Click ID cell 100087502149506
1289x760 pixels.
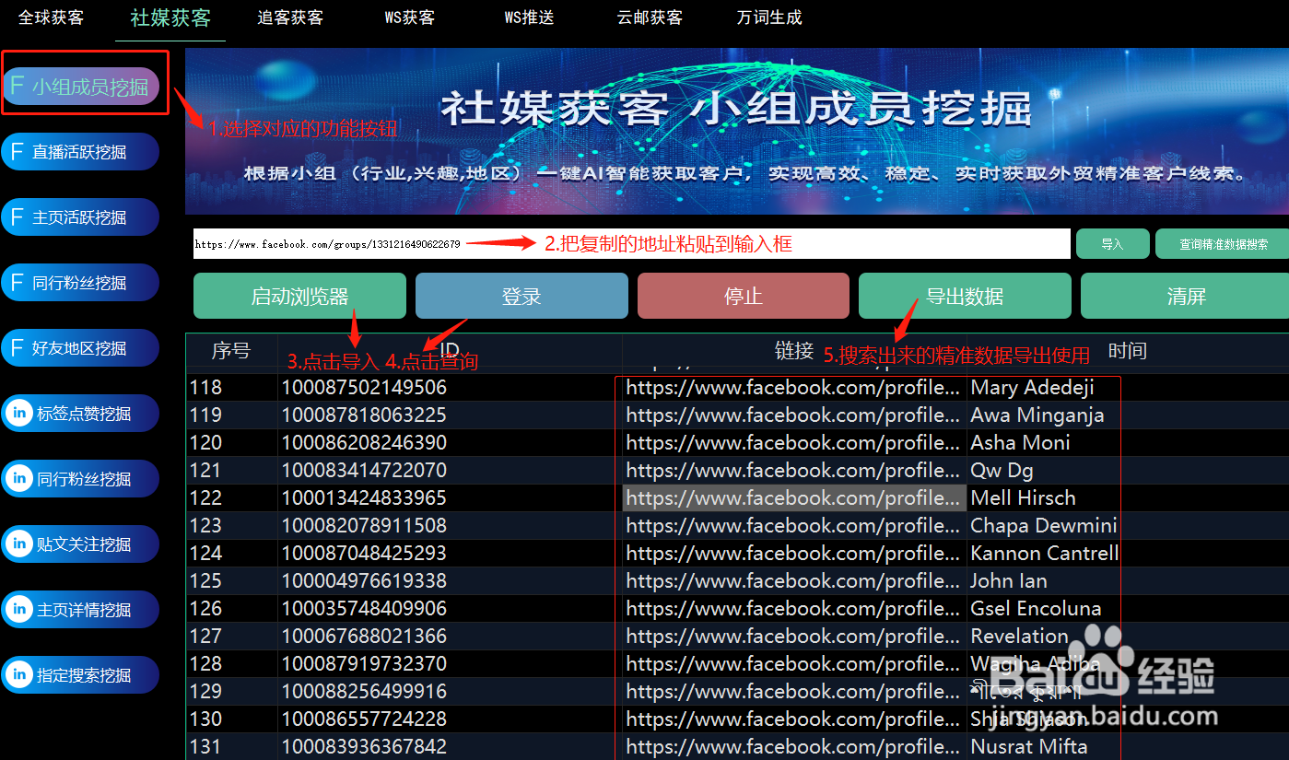click(x=364, y=388)
